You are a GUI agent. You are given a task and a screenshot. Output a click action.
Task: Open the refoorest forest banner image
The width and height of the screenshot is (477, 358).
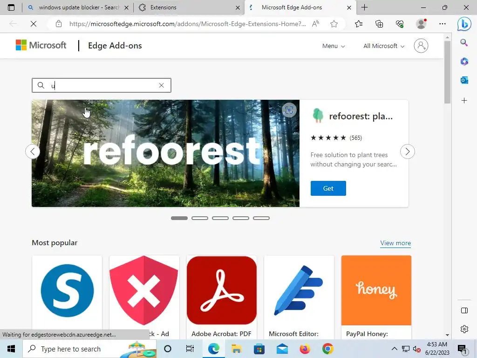pyautogui.click(x=165, y=153)
